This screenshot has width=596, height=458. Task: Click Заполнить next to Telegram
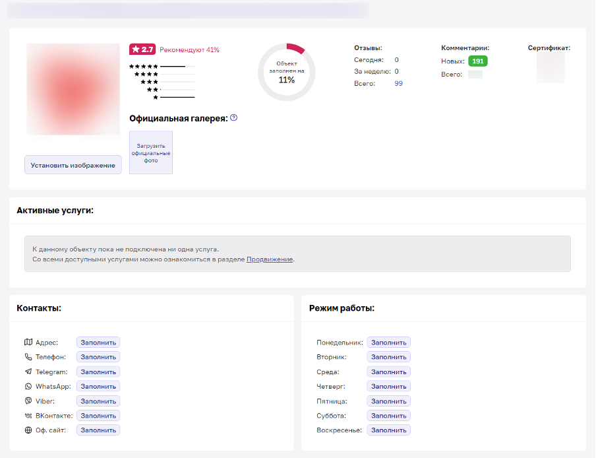[98, 372]
